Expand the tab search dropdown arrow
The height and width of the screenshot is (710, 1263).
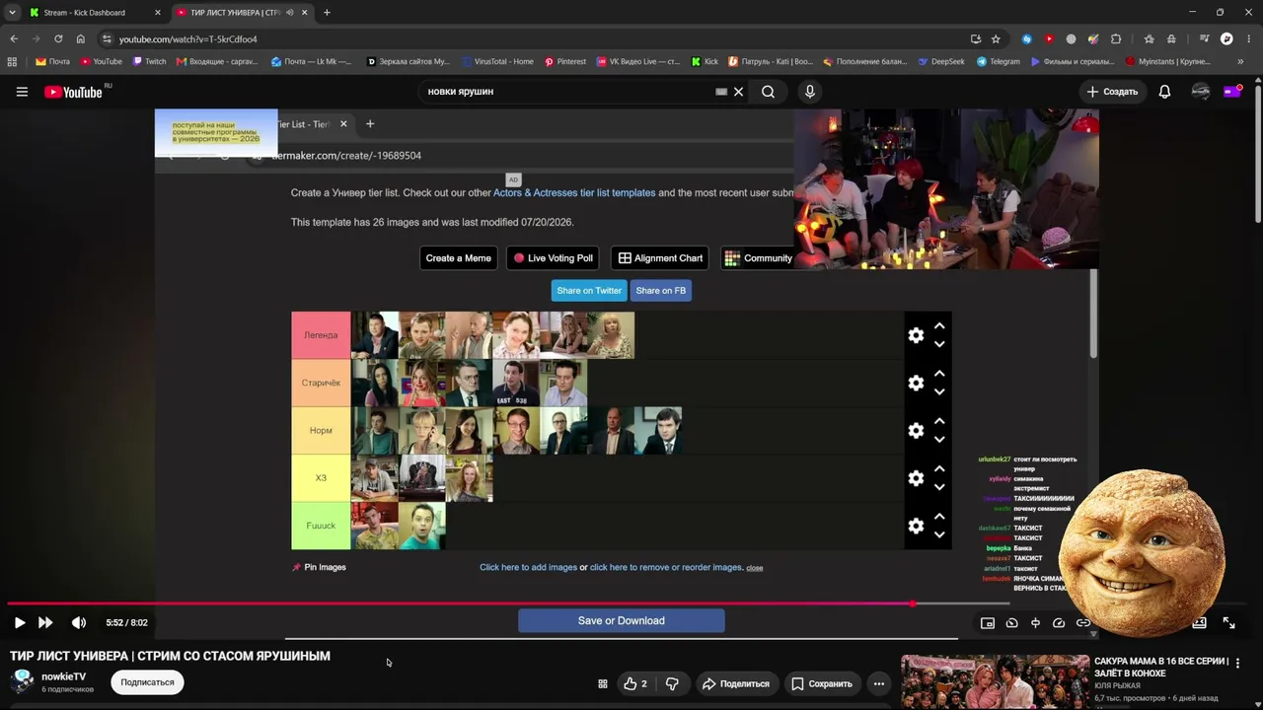coord(12,13)
